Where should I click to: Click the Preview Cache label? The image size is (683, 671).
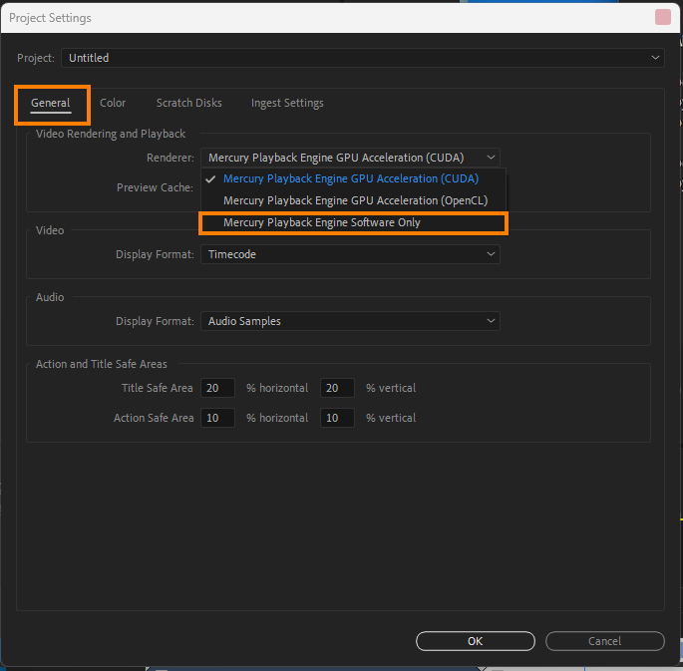coord(155,187)
